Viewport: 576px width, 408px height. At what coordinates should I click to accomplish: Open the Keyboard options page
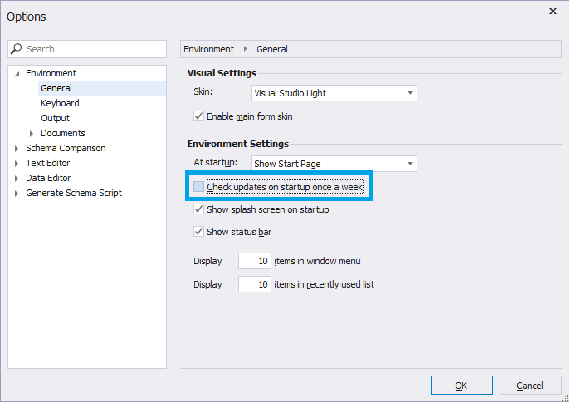click(x=61, y=104)
